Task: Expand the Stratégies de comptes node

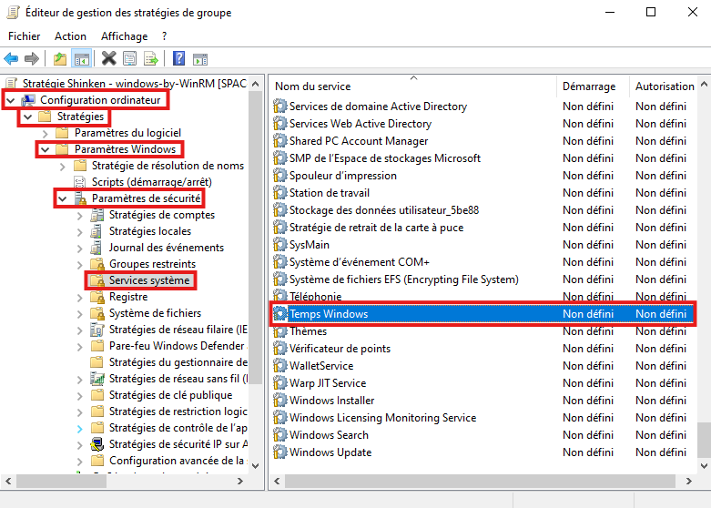Action: (x=79, y=216)
